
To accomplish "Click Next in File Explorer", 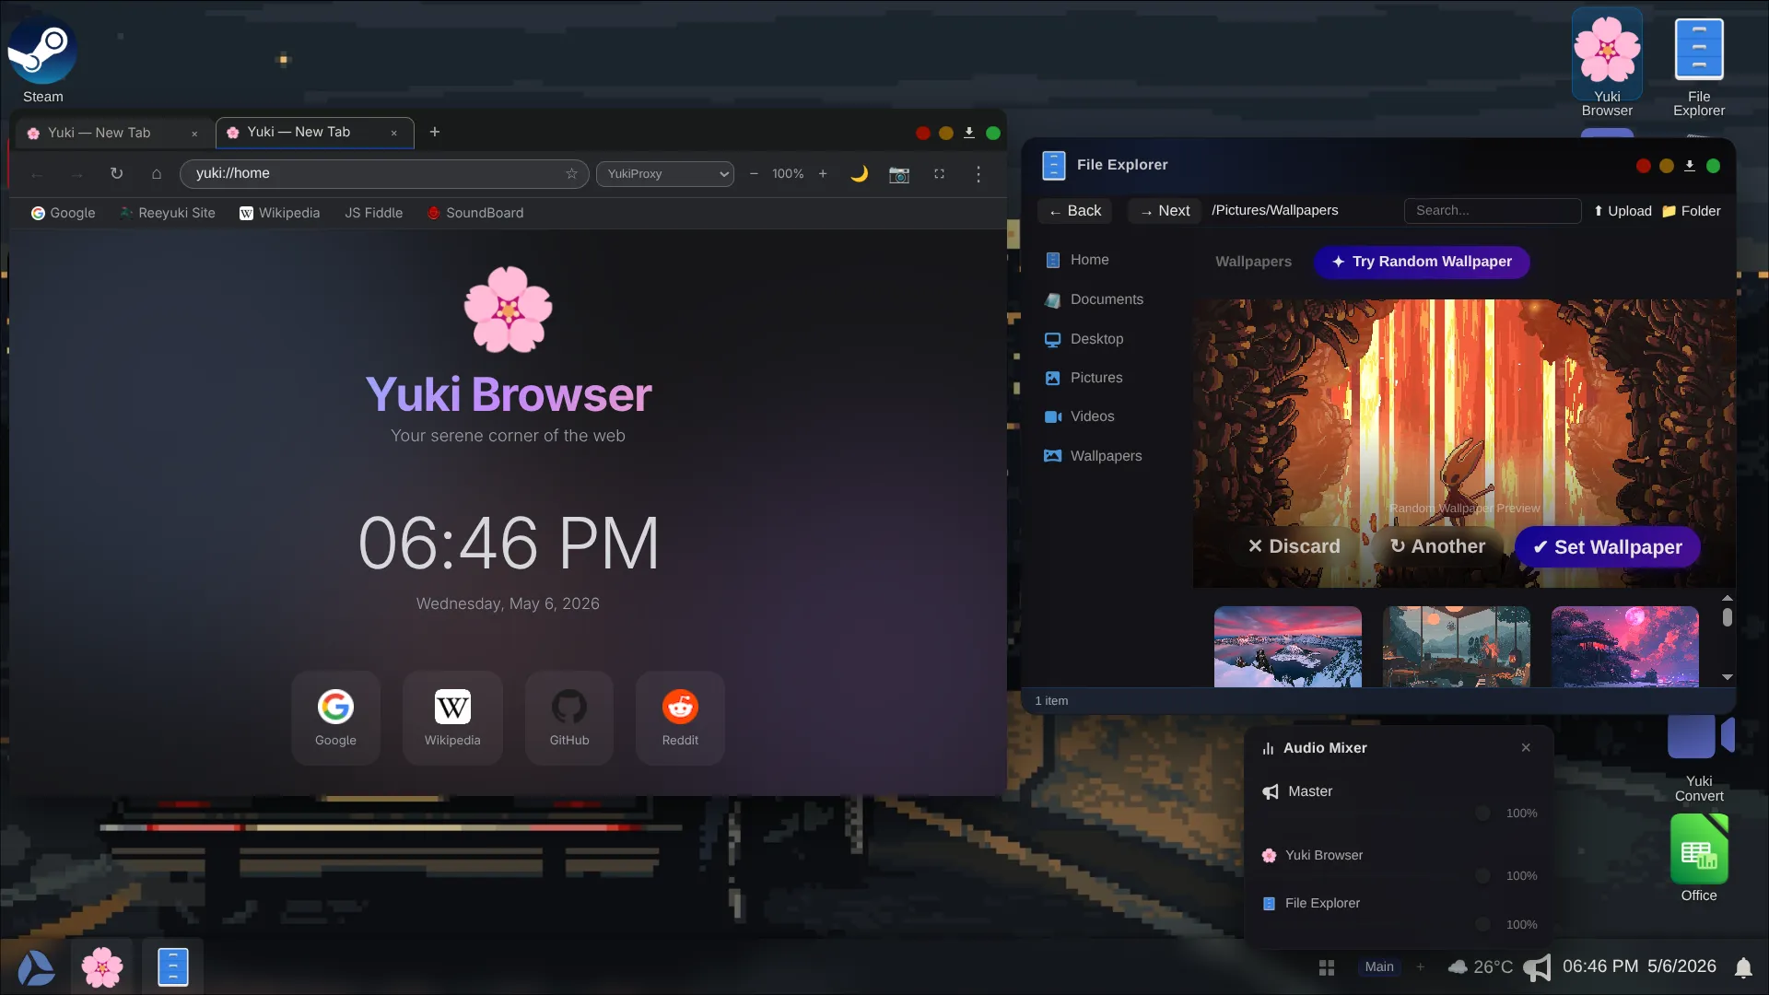I will pos(1165,211).
